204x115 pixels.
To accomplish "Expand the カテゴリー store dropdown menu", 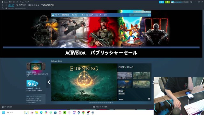I will tap(75, 15).
